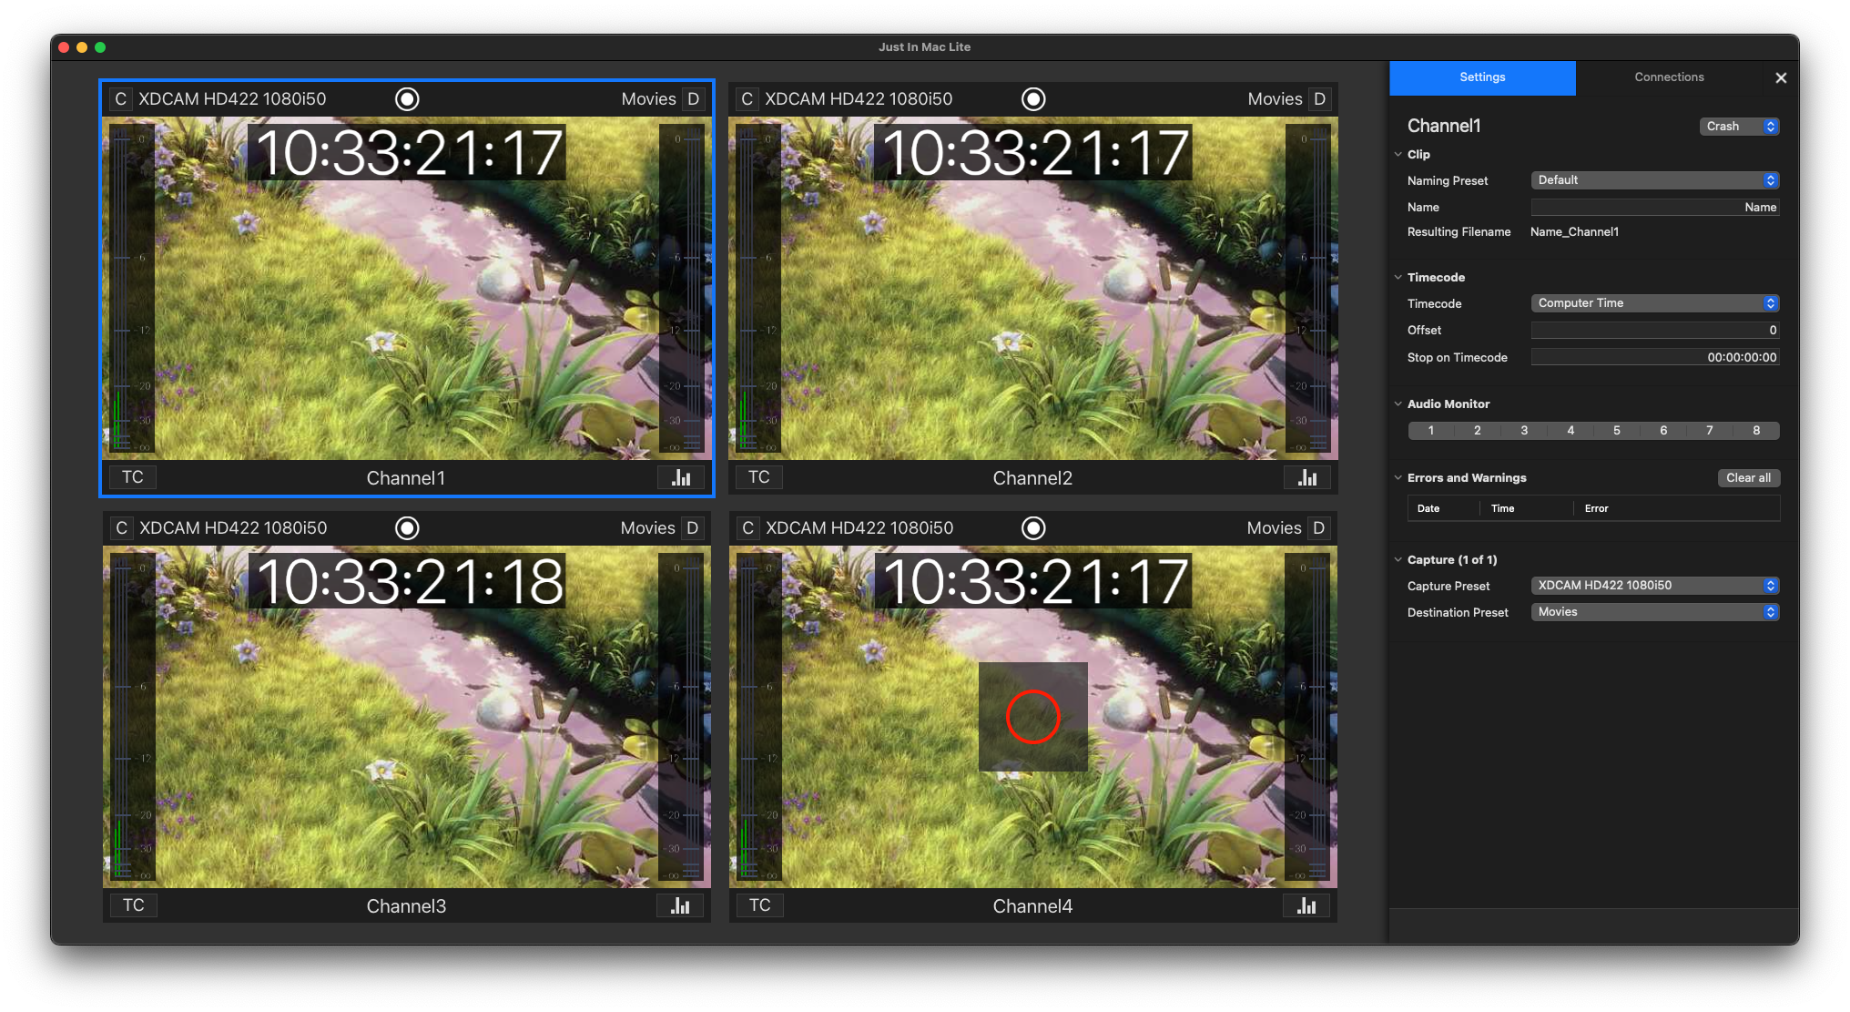Open the Destination Preset dropdown

pyautogui.click(x=1655, y=612)
